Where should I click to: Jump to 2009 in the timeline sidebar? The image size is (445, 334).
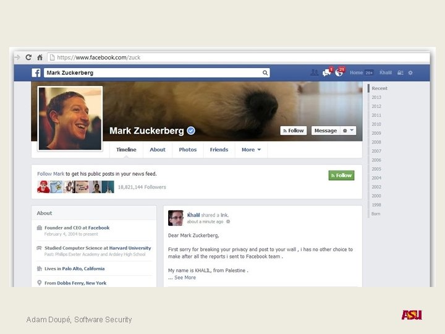coord(376,133)
